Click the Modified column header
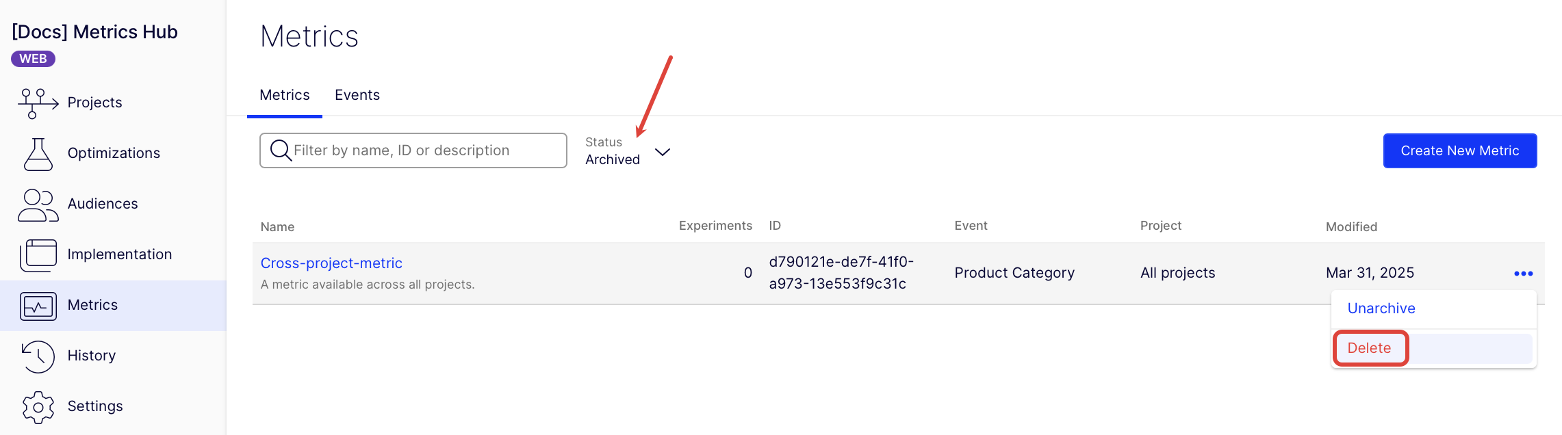The image size is (1562, 435). coord(1351,227)
